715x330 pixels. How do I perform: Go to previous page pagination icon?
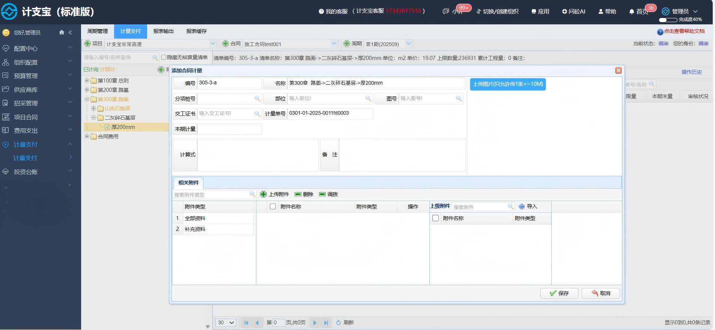coord(257,322)
